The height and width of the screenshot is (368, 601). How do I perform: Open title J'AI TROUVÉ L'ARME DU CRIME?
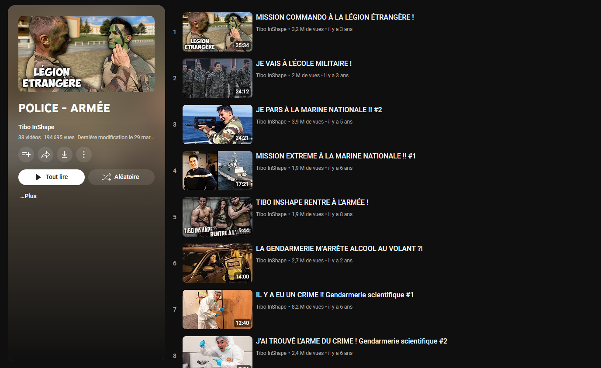point(352,341)
